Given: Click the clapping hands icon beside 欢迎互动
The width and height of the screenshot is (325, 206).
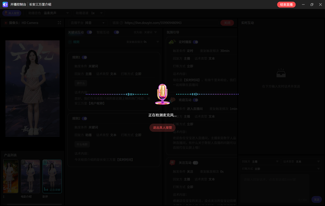Looking at the screenshot, I should tap(173, 100).
